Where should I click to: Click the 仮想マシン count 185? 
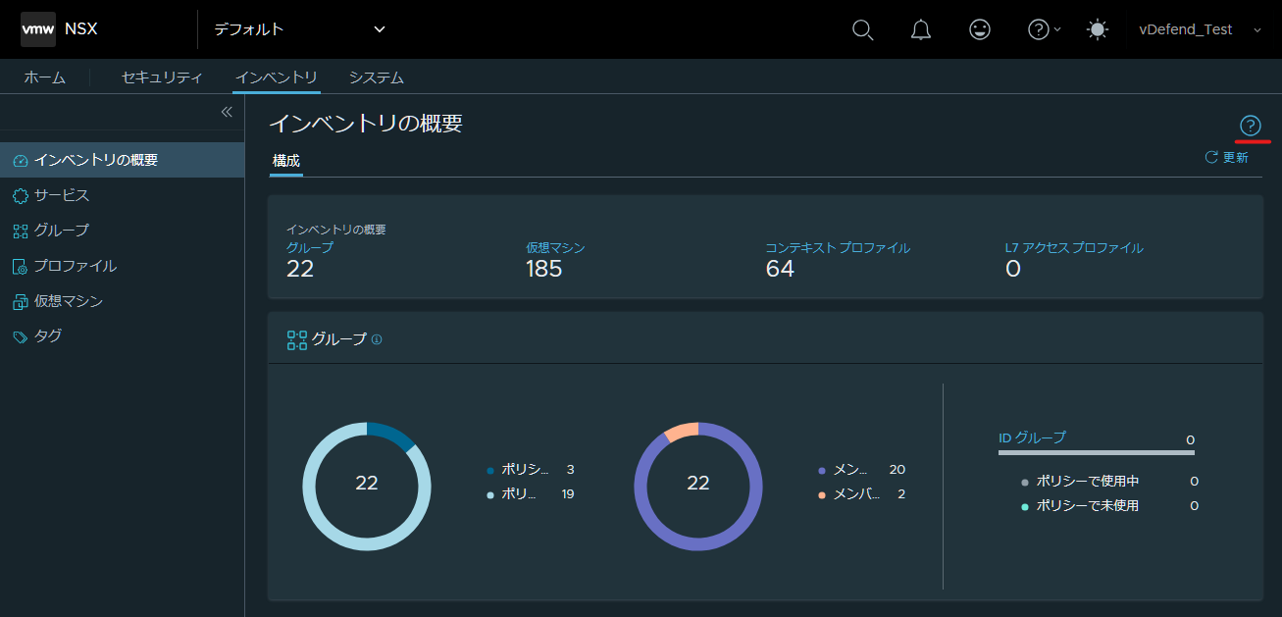tap(544, 269)
